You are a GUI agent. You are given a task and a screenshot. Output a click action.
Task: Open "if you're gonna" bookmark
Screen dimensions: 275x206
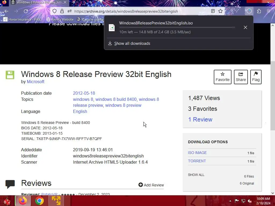pyautogui.click(x=90, y=19)
